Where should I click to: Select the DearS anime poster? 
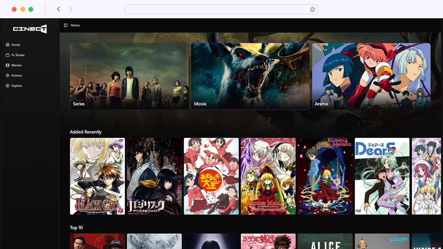tap(382, 176)
